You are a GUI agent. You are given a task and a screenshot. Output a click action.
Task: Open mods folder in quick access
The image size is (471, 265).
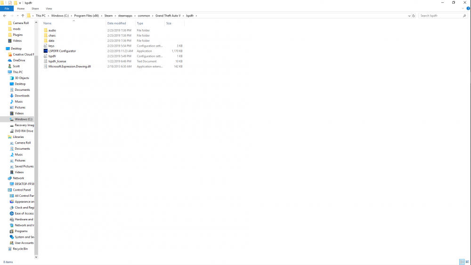tap(16, 29)
